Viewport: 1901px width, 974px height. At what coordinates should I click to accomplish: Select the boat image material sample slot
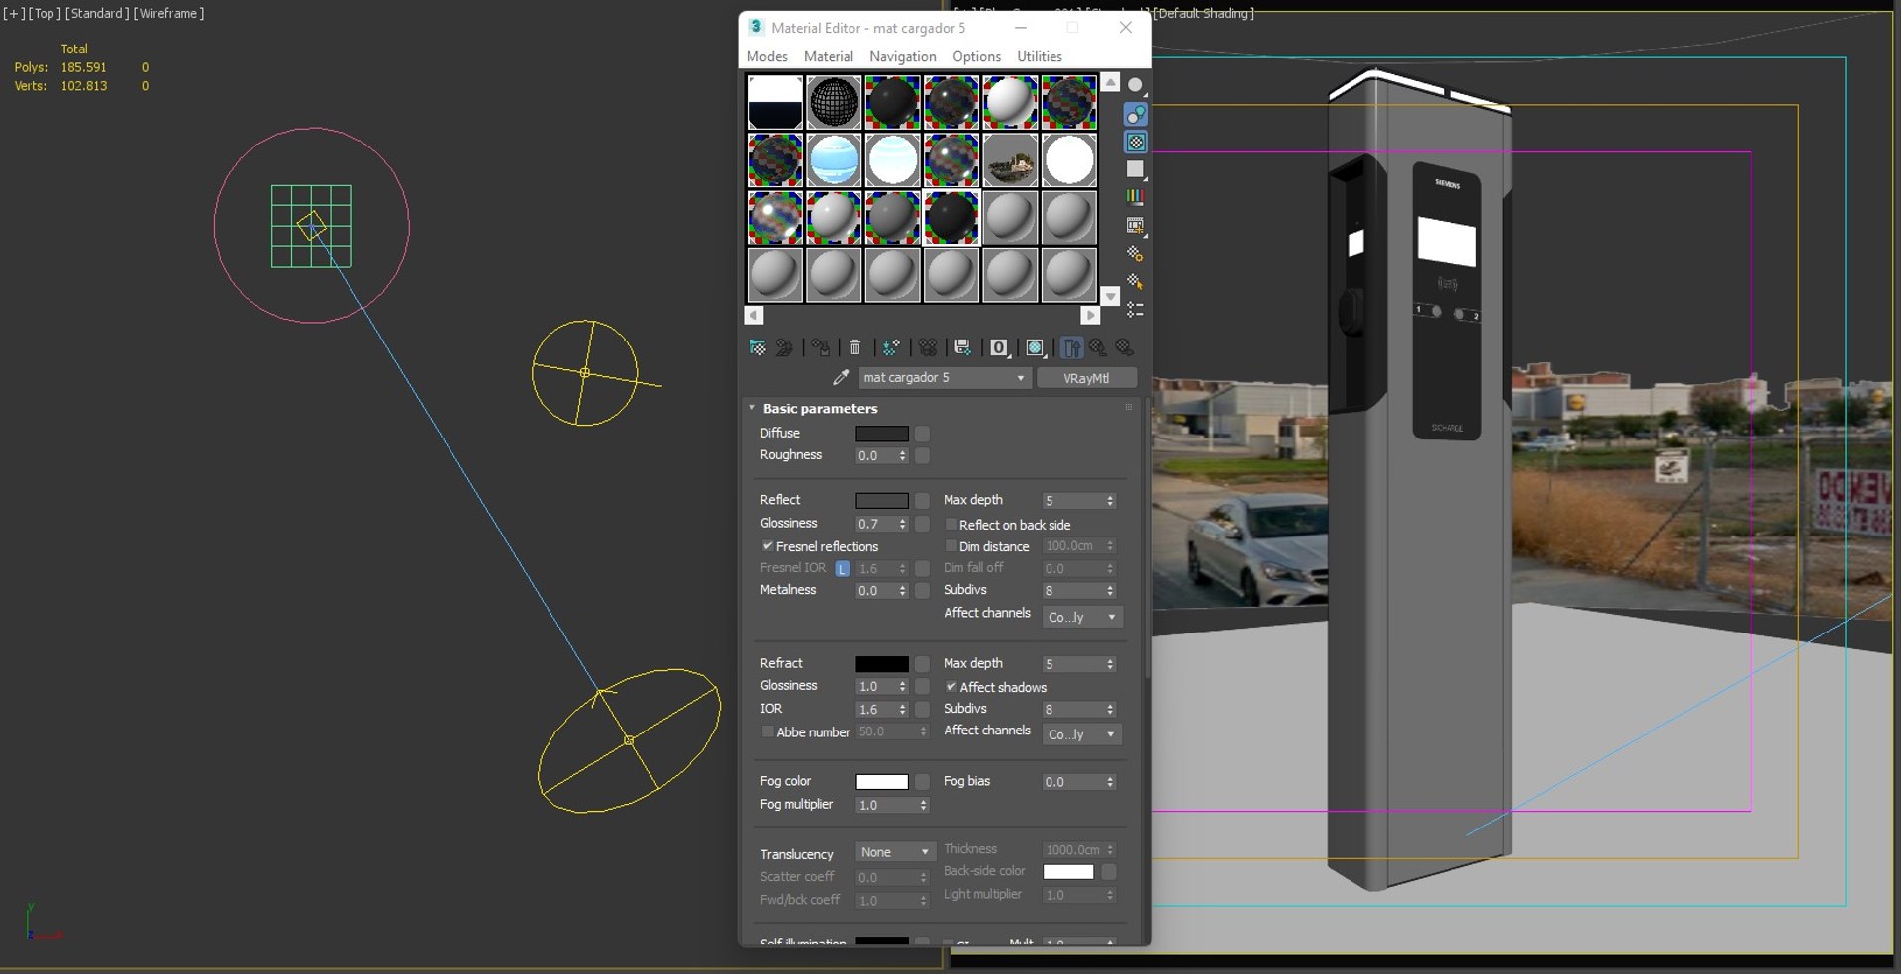pos(1010,160)
